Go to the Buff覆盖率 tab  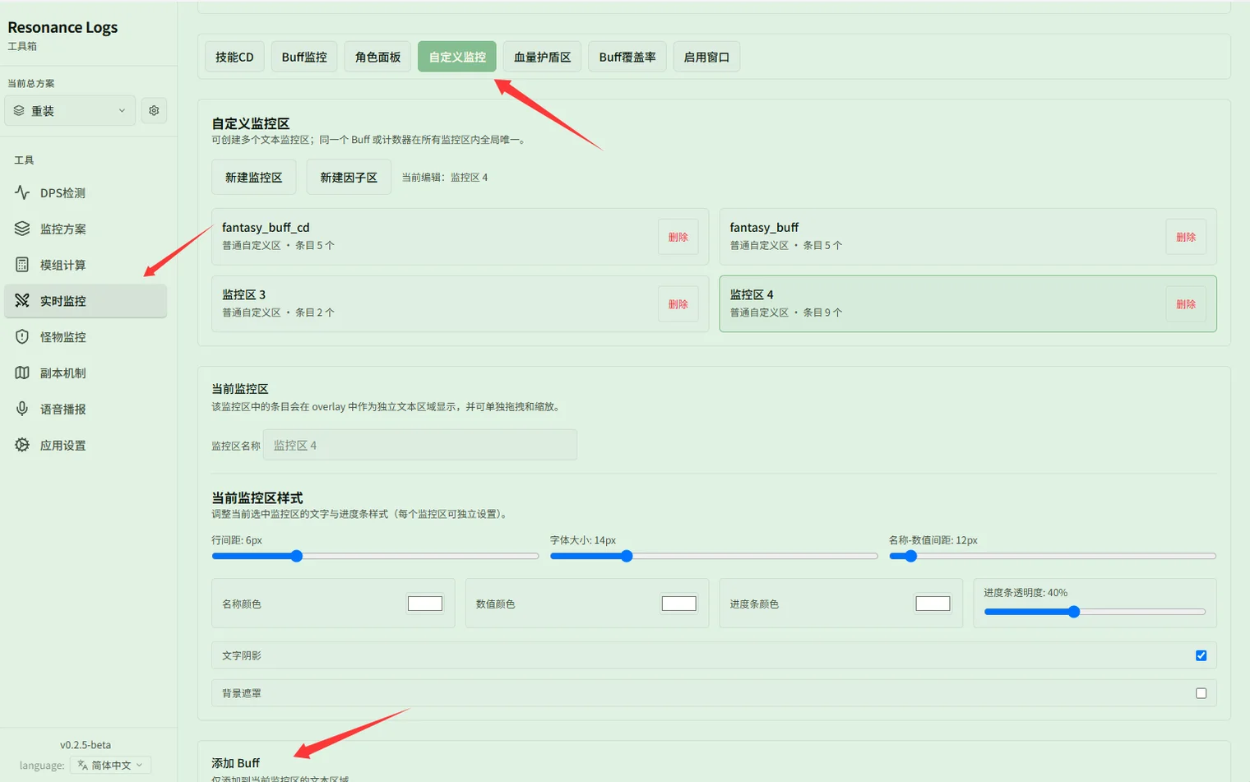(x=627, y=57)
